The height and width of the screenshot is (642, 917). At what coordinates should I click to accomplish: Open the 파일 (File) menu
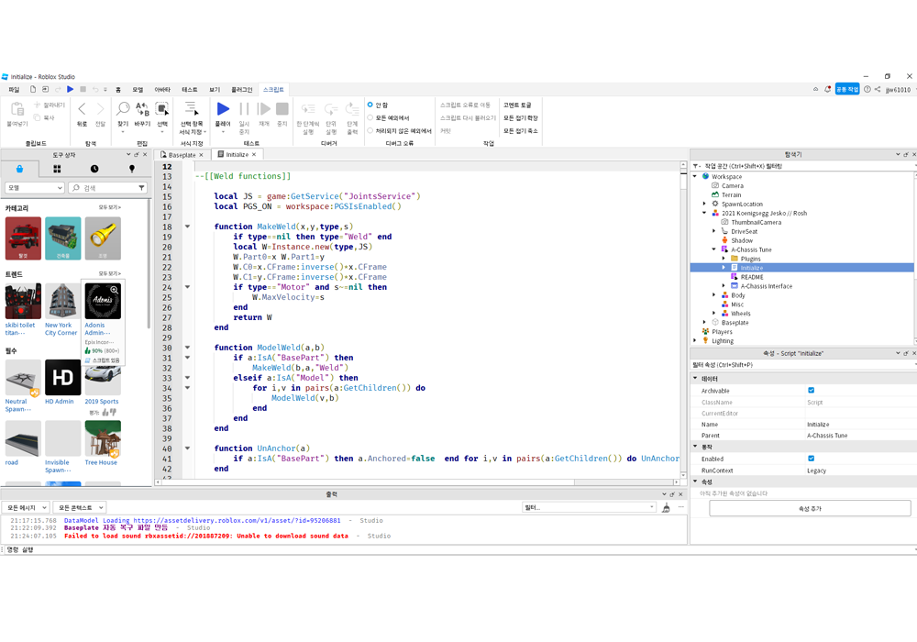pos(14,90)
